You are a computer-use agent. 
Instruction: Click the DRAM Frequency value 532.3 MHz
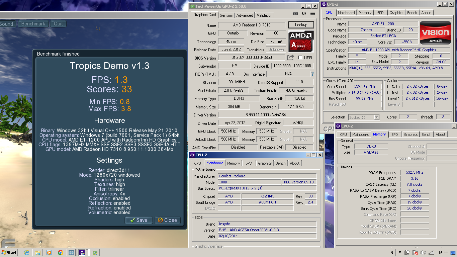tap(415, 172)
